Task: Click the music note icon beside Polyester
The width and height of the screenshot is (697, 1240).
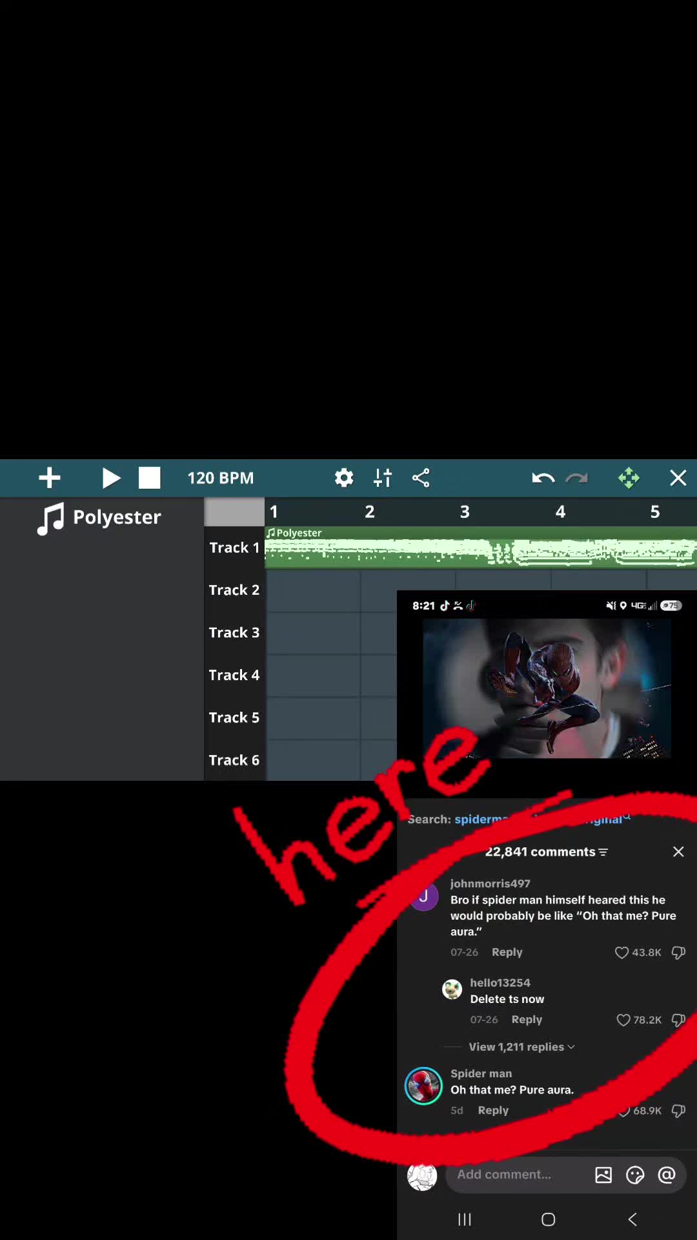Action: click(50, 518)
